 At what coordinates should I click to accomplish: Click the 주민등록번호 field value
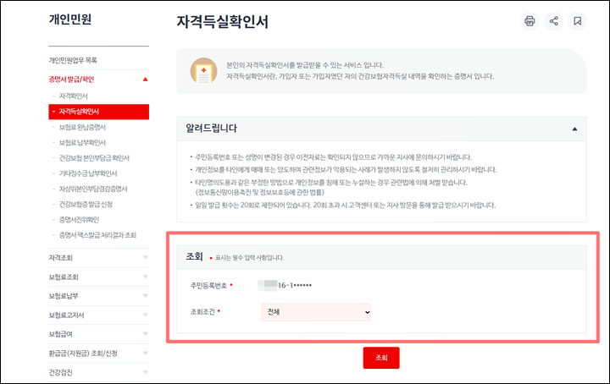click(x=285, y=285)
